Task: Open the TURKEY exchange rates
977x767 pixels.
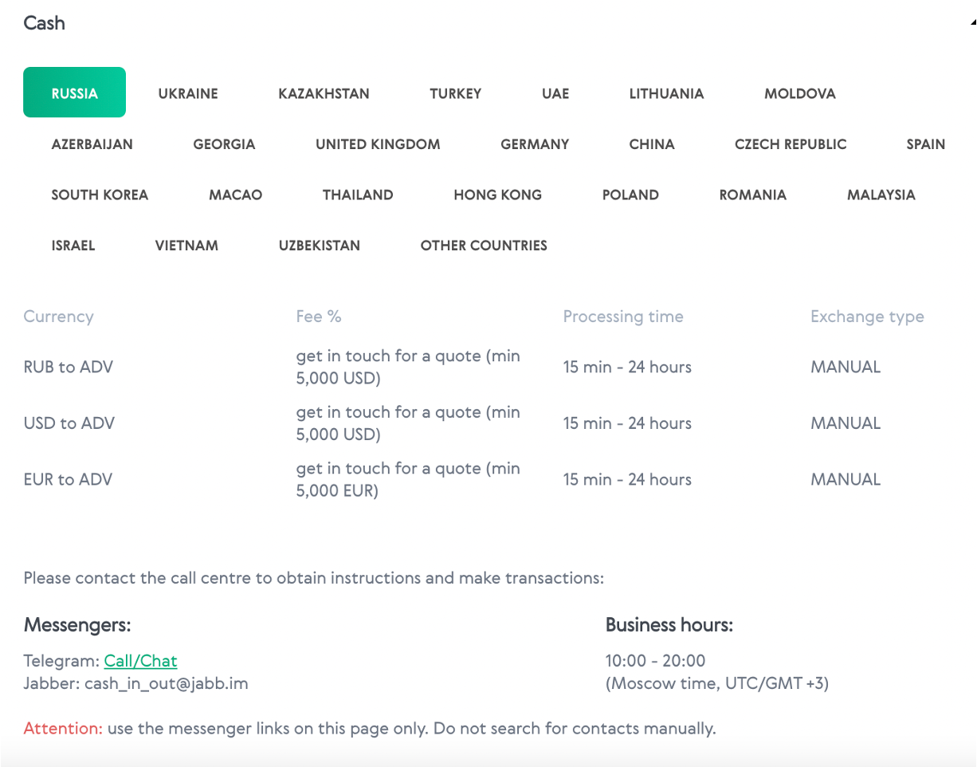Action: [x=455, y=93]
